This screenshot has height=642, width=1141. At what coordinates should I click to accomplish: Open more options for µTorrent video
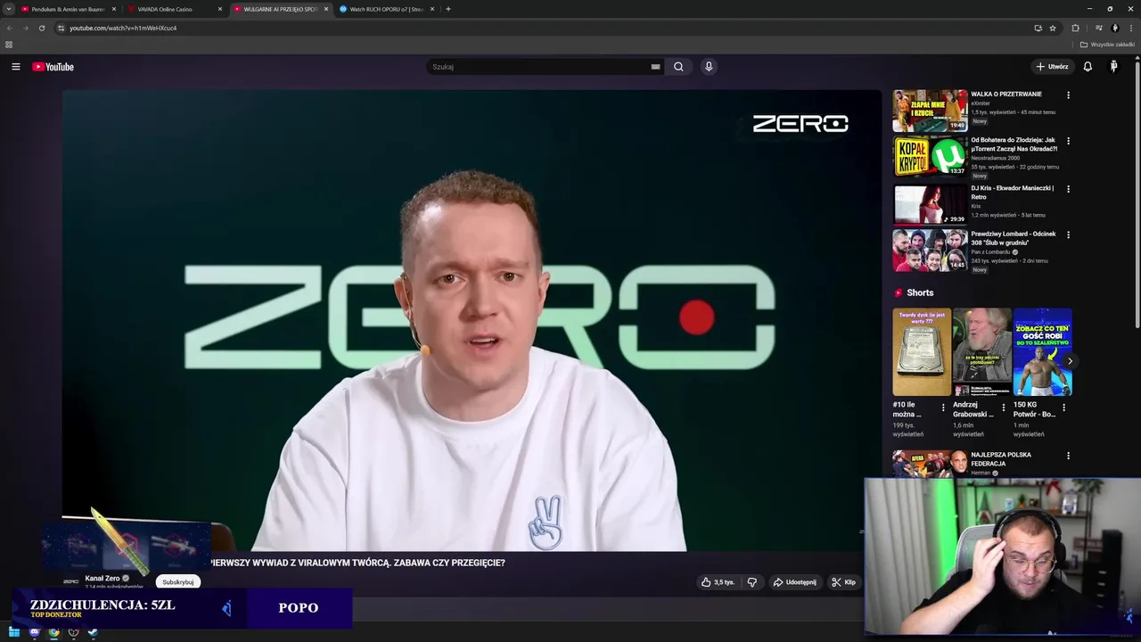click(x=1068, y=141)
